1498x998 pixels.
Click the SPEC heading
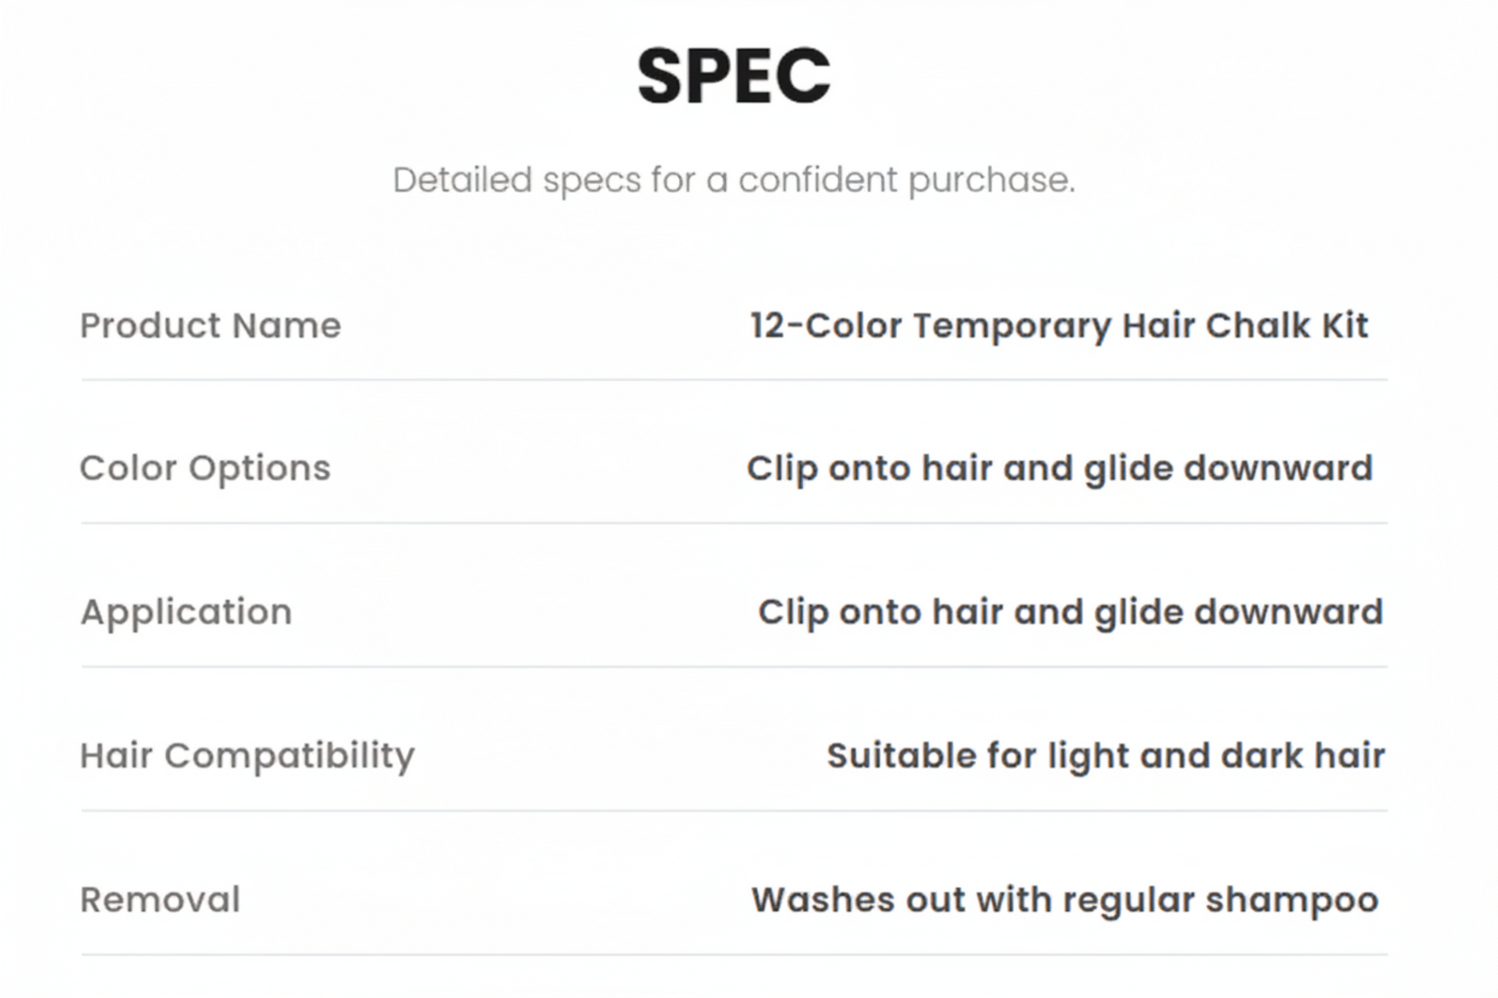(x=734, y=76)
